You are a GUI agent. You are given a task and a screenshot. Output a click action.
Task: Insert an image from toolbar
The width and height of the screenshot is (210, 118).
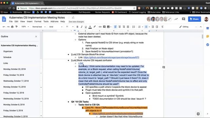pos(108,27)
